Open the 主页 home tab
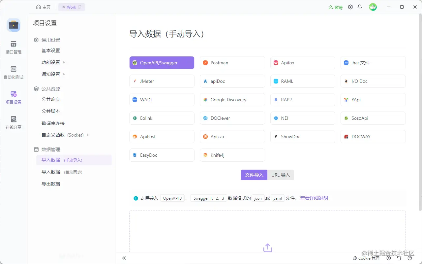Screen dimensions: 422x264 (x=43, y=7)
